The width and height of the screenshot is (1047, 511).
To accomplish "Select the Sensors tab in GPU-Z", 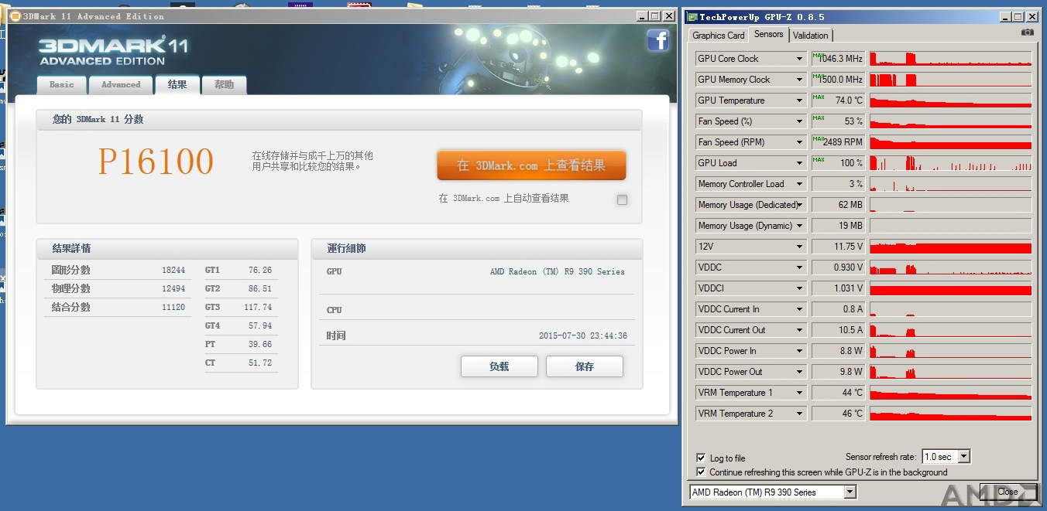I will coord(769,34).
